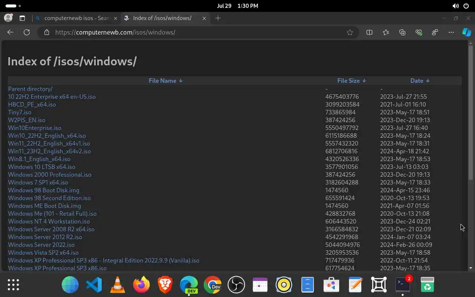Launch Firefox from the dock
The height and width of the screenshot is (297, 475).
point(141,285)
